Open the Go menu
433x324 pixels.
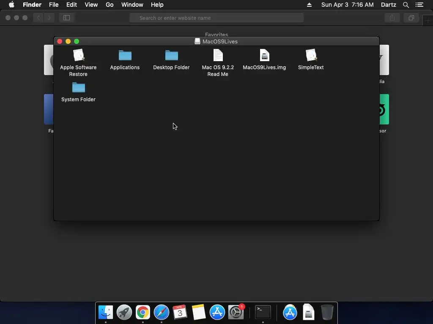pyautogui.click(x=110, y=5)
